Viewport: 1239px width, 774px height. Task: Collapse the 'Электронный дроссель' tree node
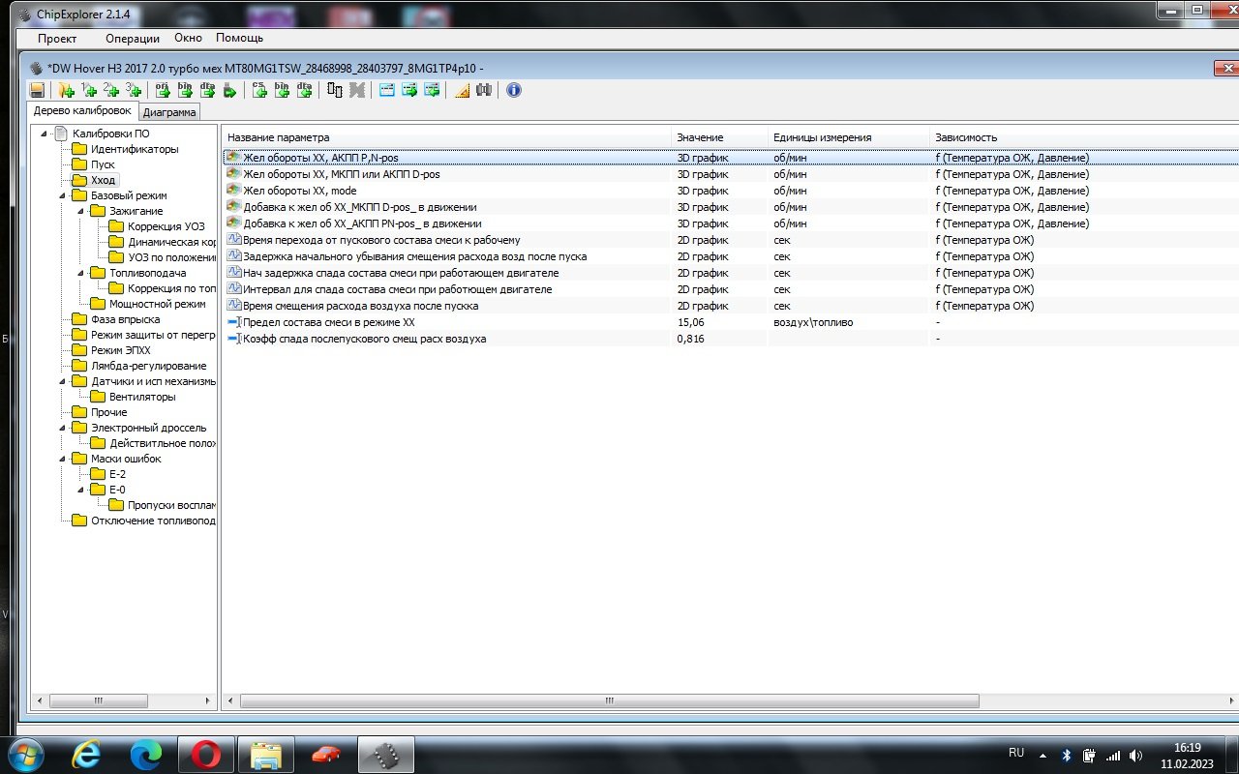coord(63,428)
